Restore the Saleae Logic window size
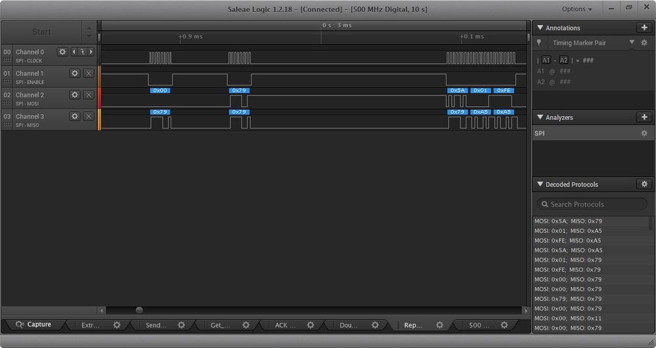The image size is (656, 348). 628,7
